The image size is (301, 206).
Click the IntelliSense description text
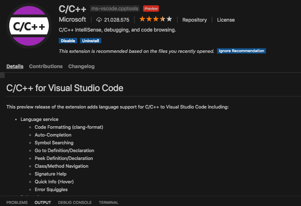click(117, 30)
